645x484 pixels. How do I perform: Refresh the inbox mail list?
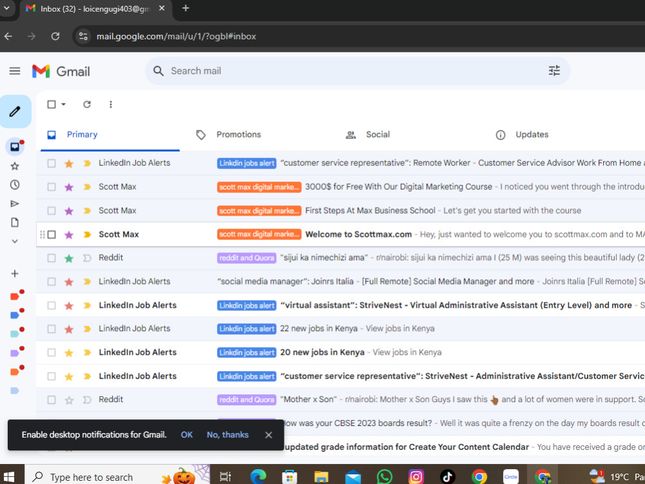(x=87, y=105)
